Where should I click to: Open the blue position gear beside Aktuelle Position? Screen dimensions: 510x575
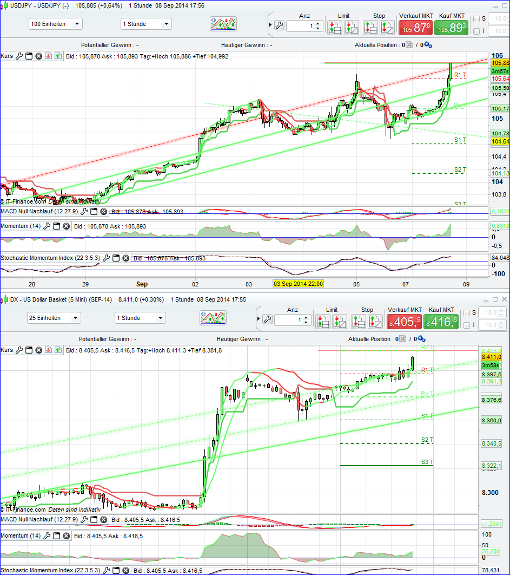click(426, 44)
